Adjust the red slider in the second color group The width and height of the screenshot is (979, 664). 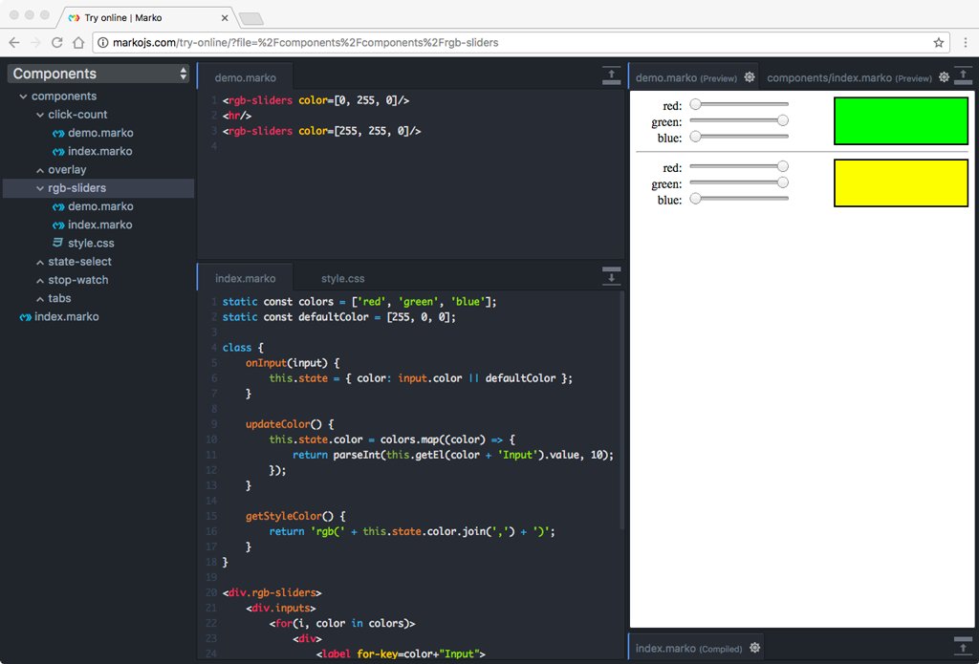tap(739, 166)
